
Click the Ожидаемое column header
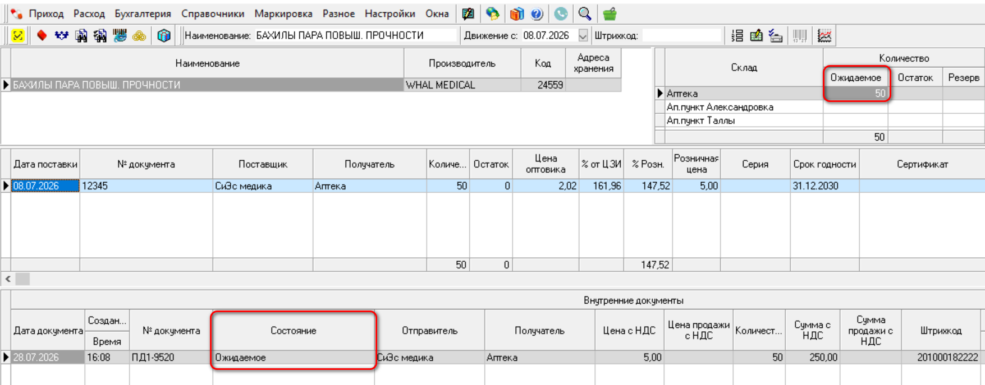855,77
